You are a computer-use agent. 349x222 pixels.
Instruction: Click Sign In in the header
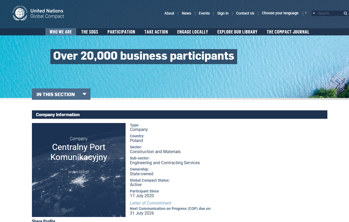coord(223,13)
